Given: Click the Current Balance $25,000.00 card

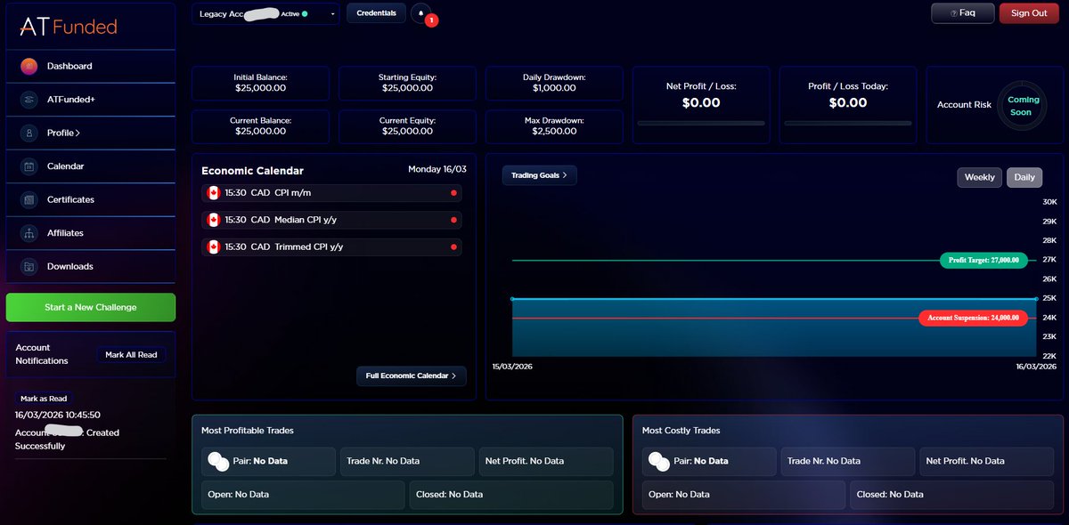Looking at the screenshot, I should (x=260, y=126).
